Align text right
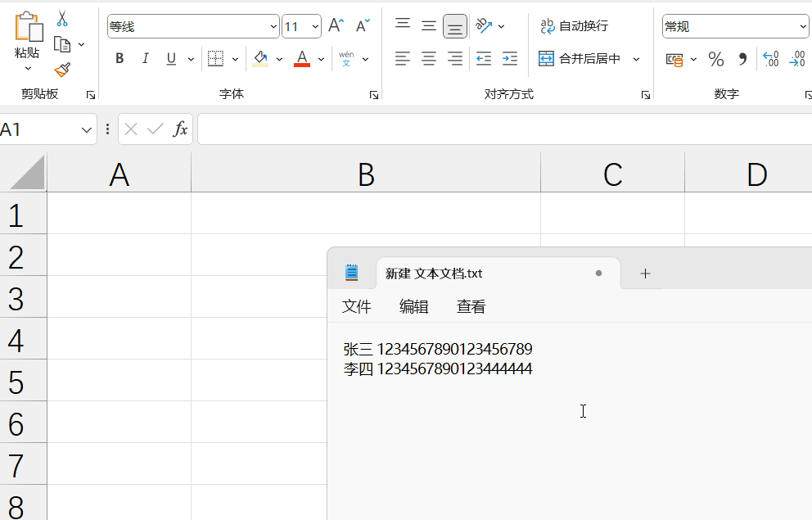812x520 pixels. [455, 58]
